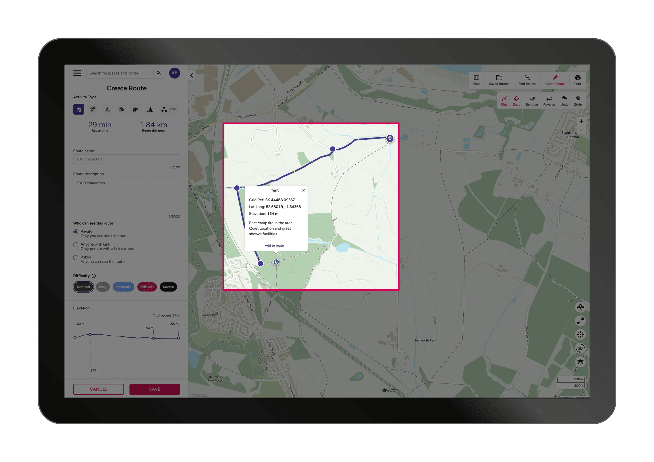Image resolution: width=654 pixels, height=462 pixels.
Task: Select the Anyone with Link option
Action: tap(76, 245)
